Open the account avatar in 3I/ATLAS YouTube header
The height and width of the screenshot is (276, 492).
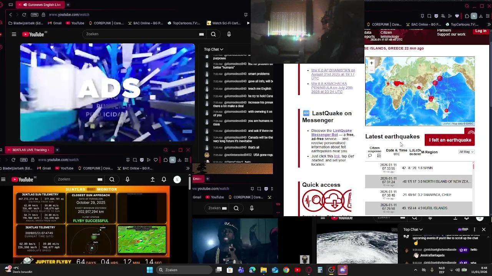(x=177, y=179)
